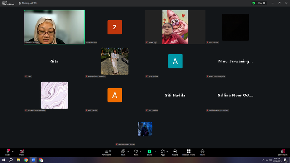The width and height of the screenshot is (290, 163).
Task: Open the View layout menu
Action: [262, 3]
